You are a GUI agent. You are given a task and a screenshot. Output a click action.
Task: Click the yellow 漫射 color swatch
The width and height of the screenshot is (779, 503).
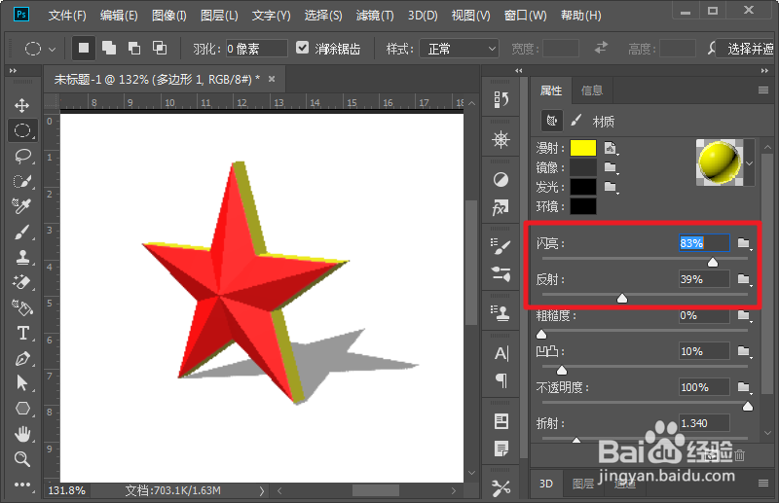tap(582, 148)
